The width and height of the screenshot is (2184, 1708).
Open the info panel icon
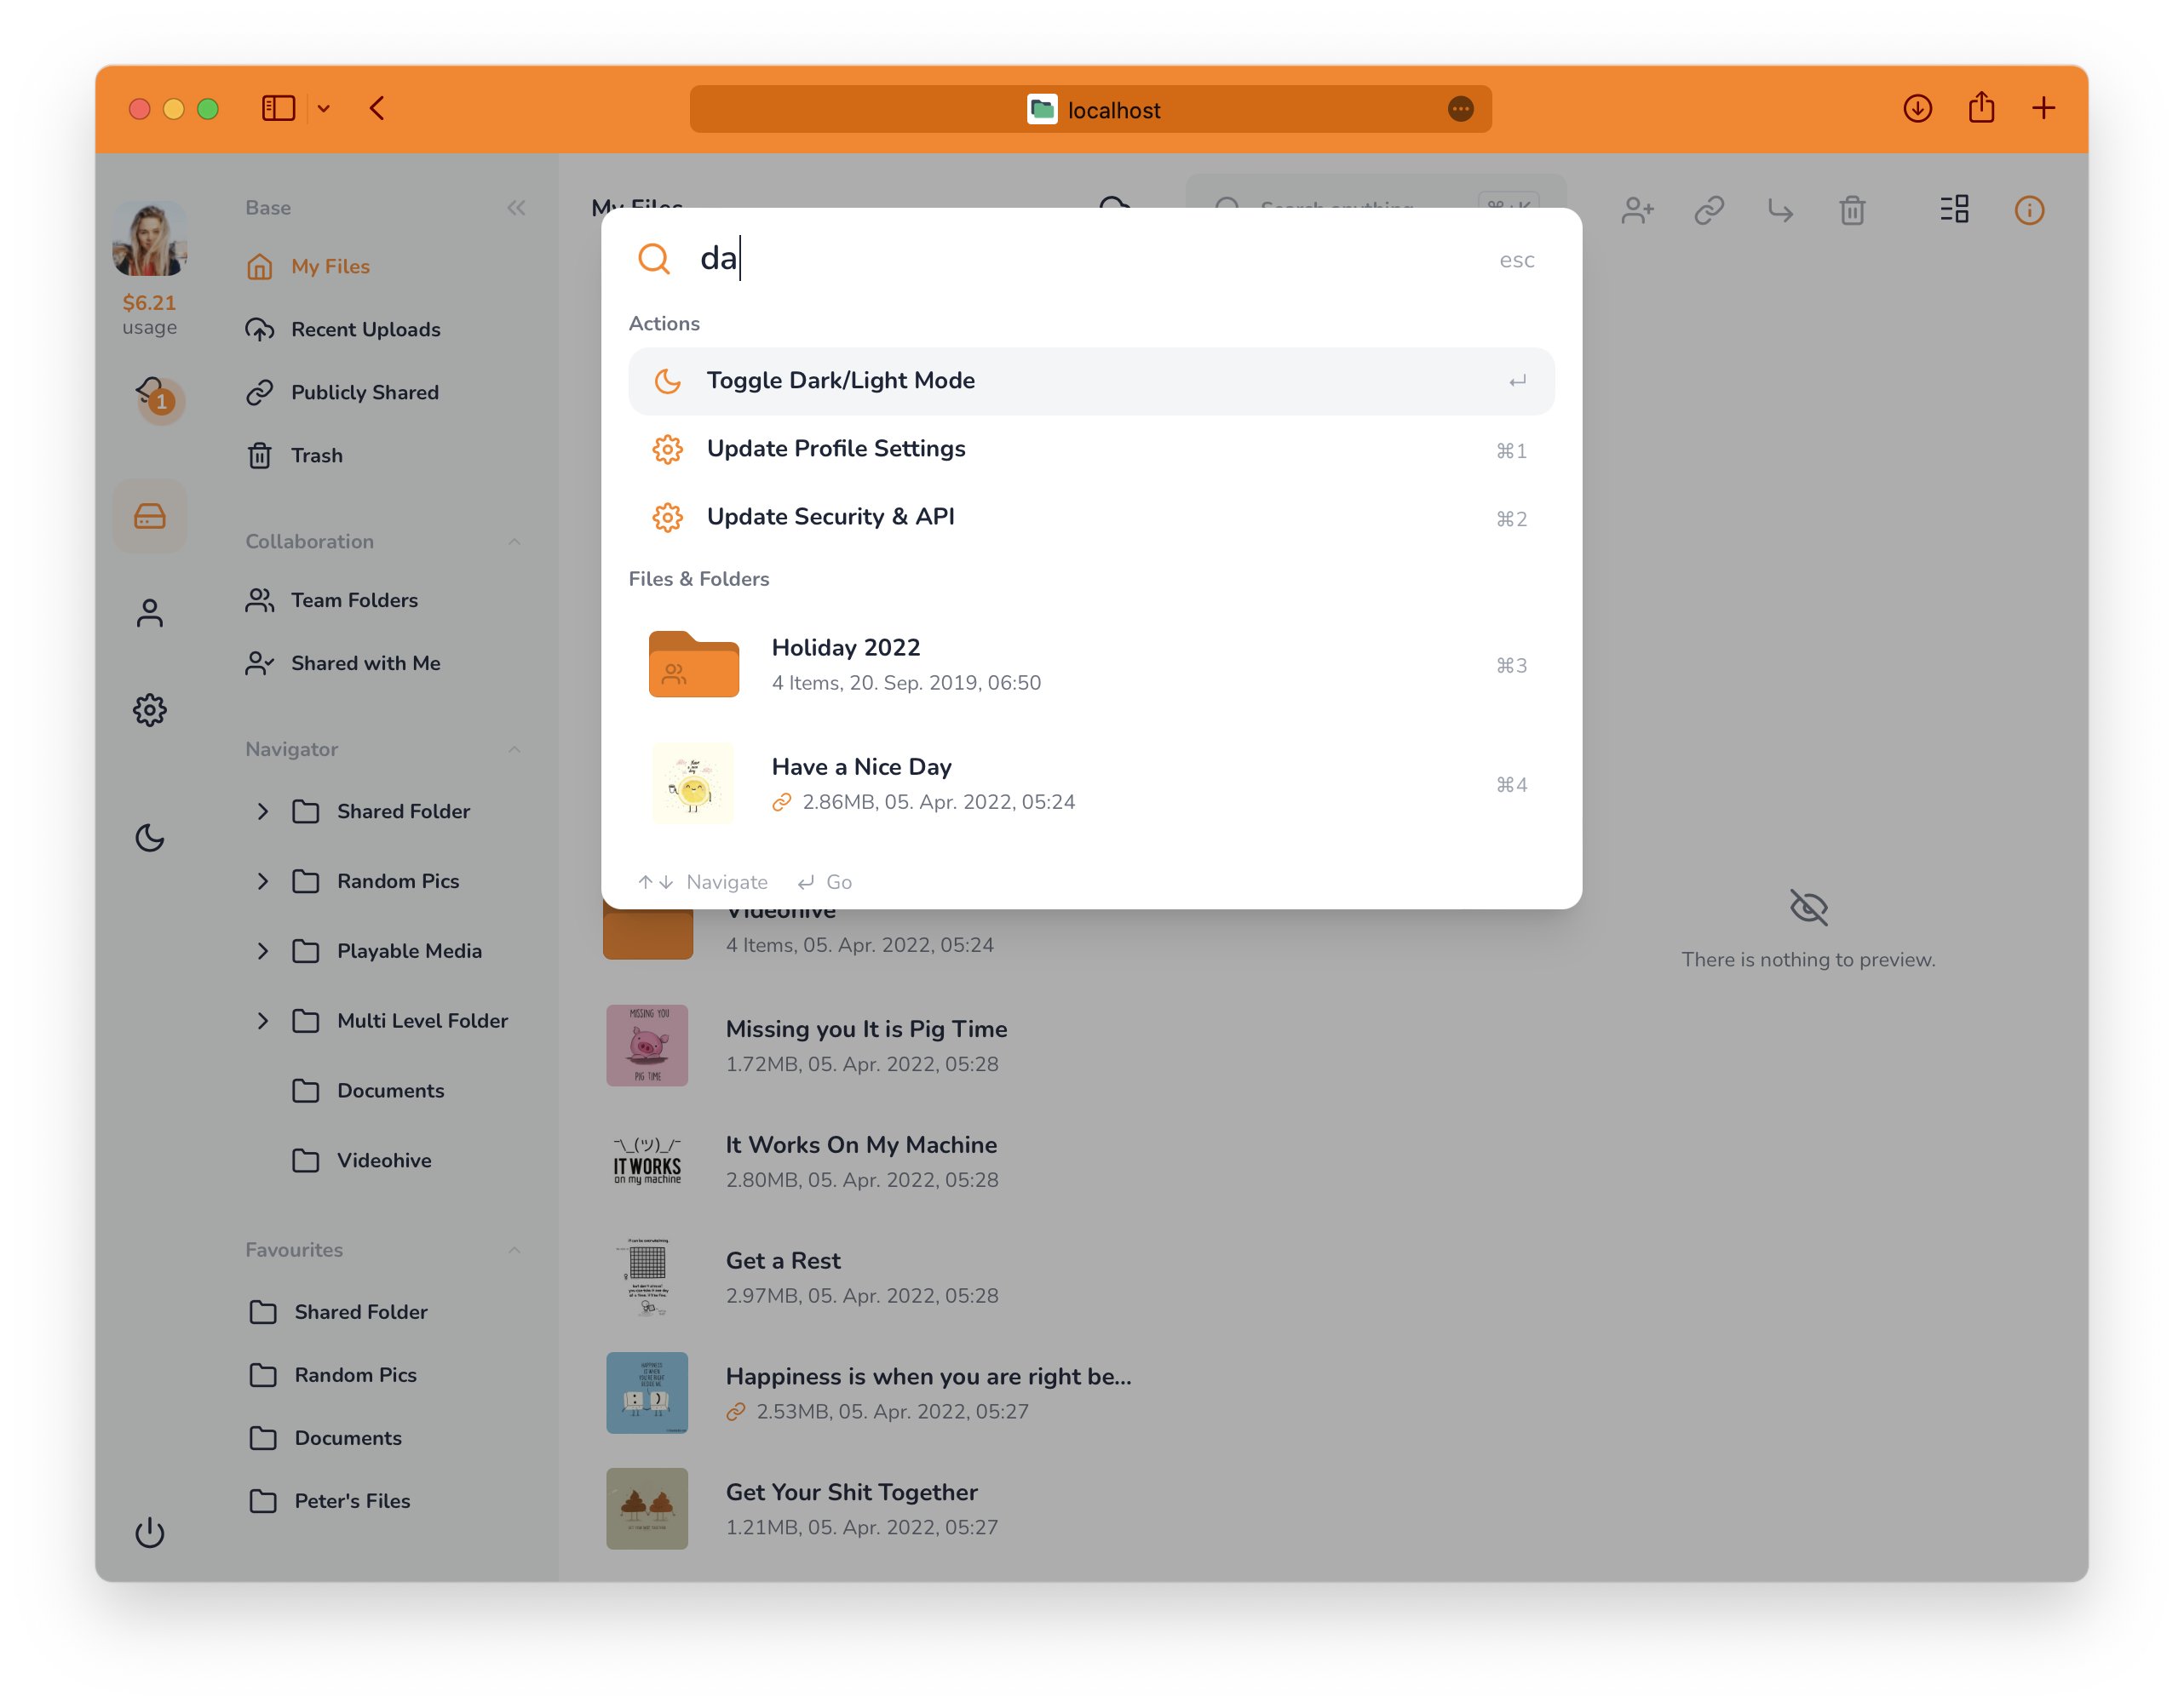2030,210
